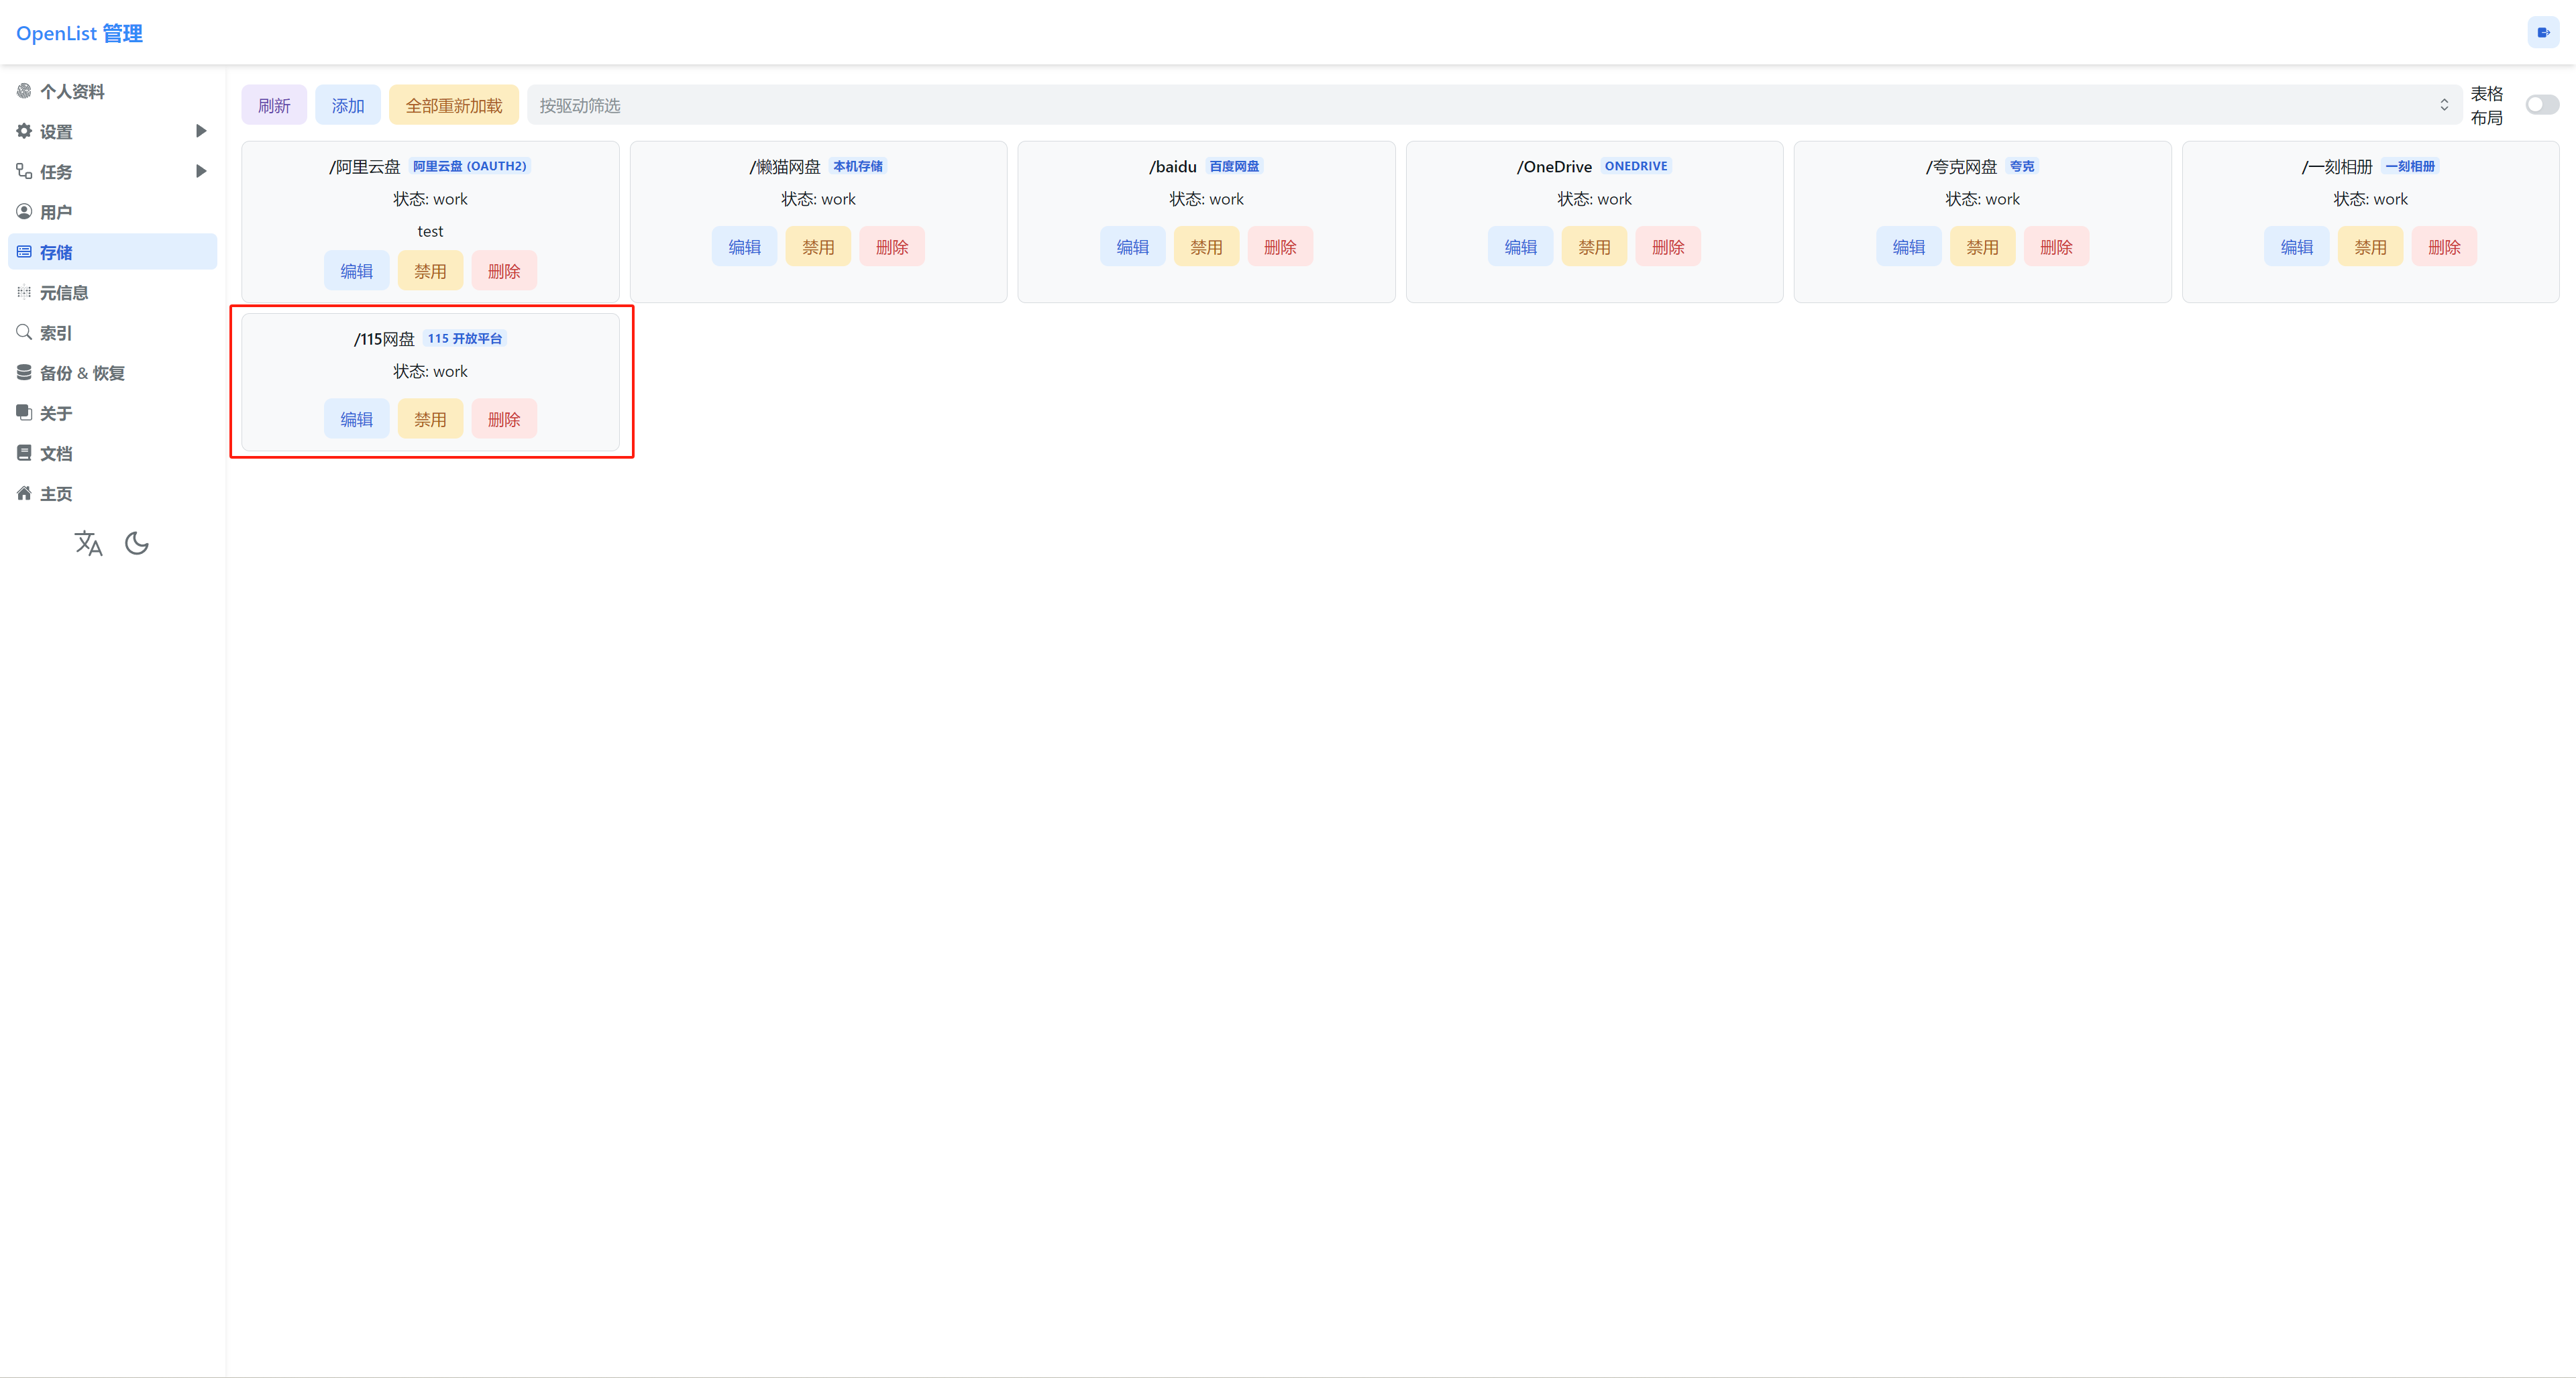
Task: Edit the /阿里云盘 storage
Action: coord(356,271)
